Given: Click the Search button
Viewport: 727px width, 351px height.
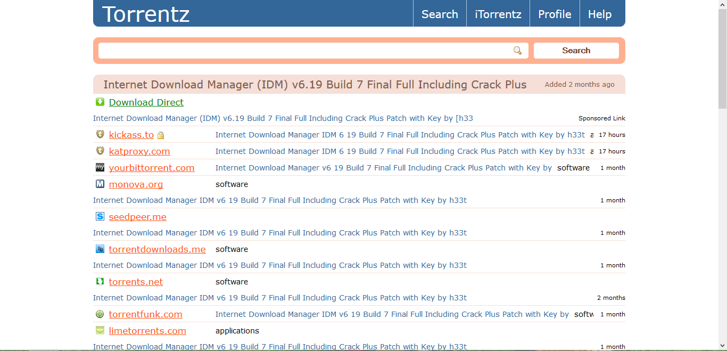Looking at the screenshot, I should pyautogui.click(x=576, y=51).
